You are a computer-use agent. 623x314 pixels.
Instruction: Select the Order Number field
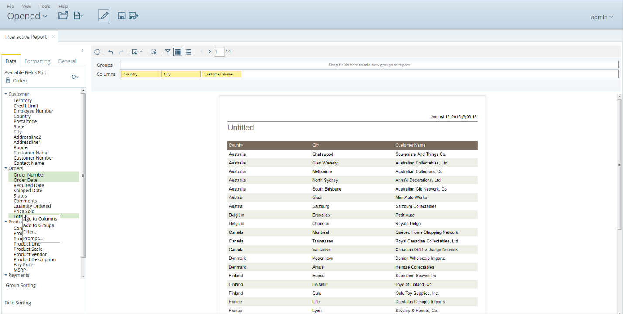[29, 175]
